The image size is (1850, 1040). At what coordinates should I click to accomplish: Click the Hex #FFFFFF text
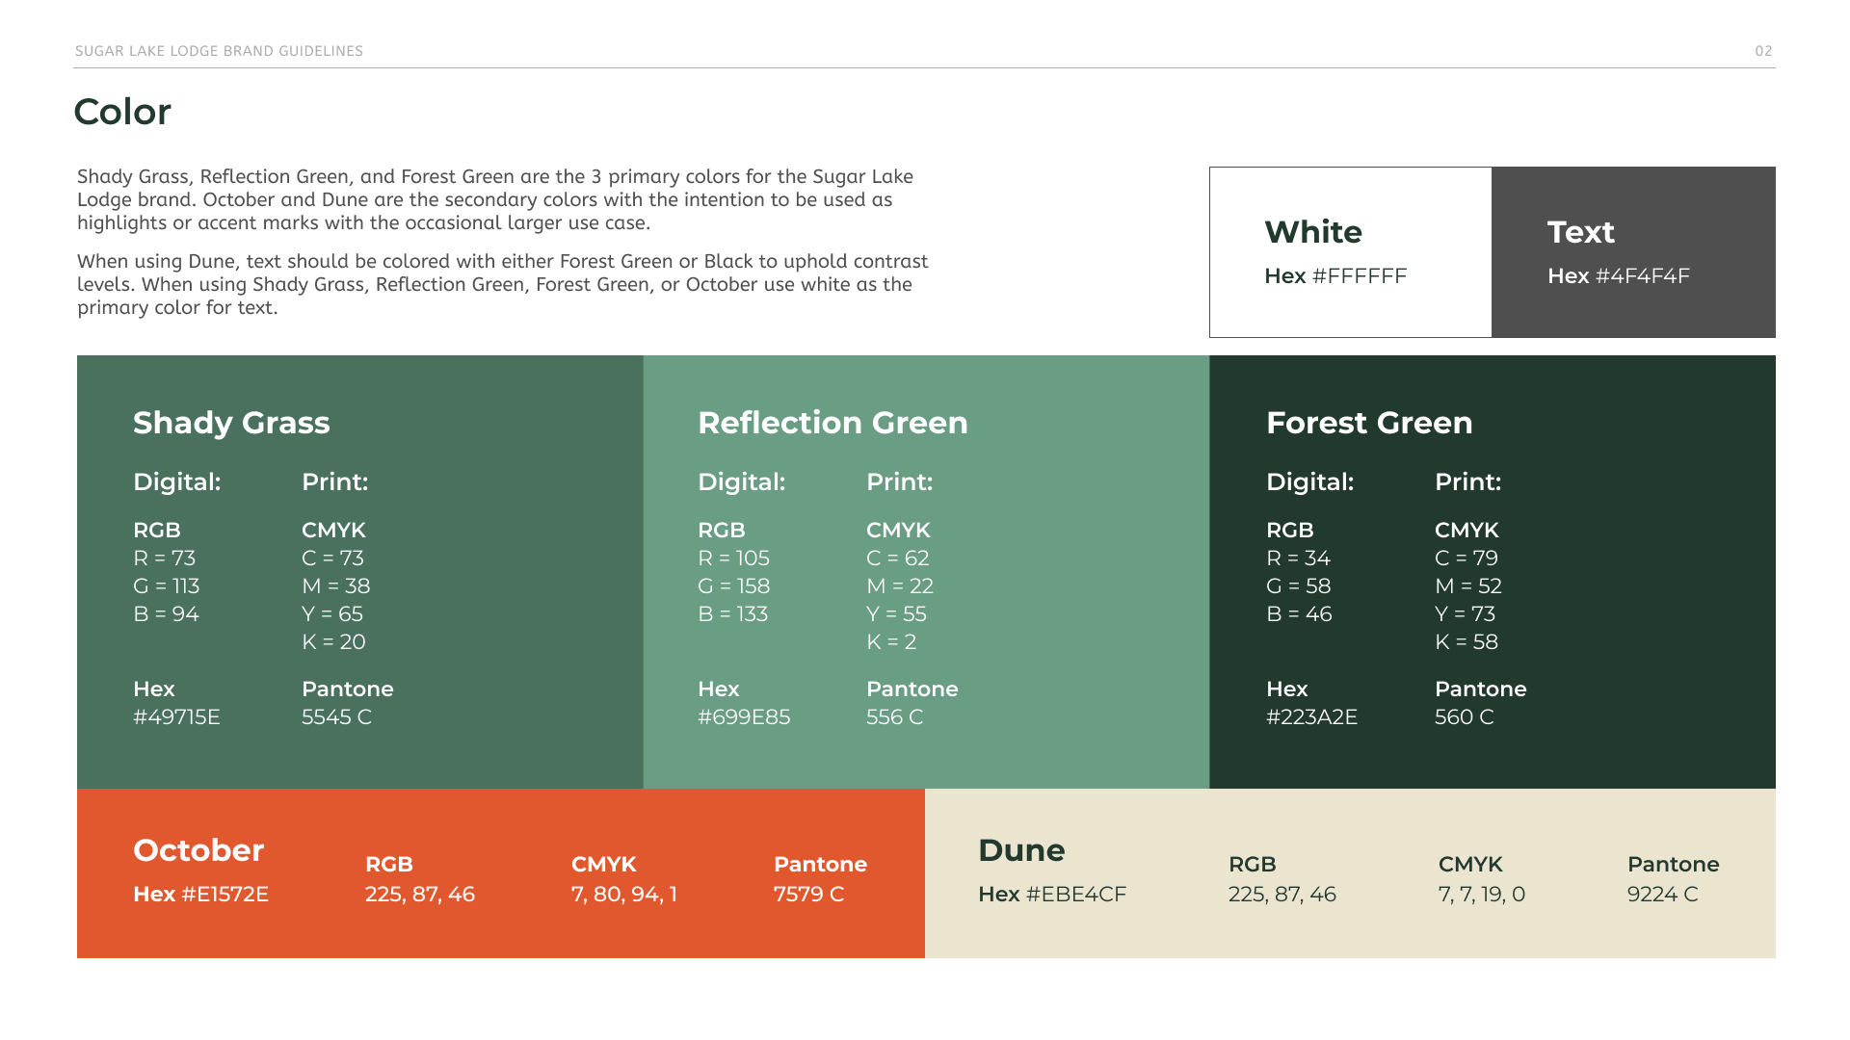1335,276
